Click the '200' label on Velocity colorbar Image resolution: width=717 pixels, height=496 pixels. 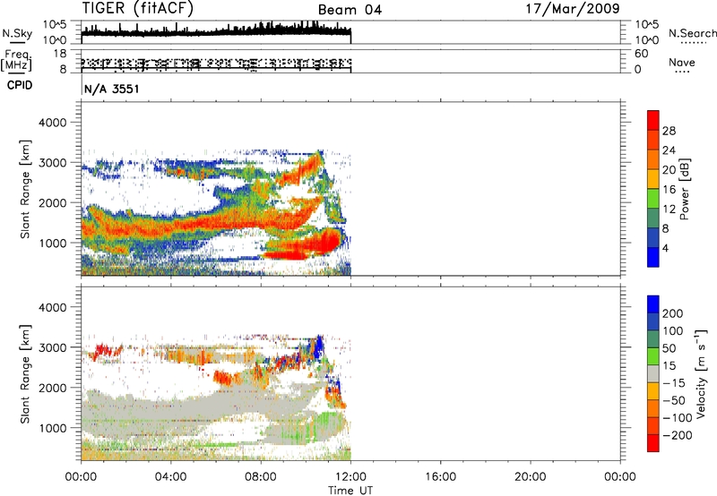673,313
